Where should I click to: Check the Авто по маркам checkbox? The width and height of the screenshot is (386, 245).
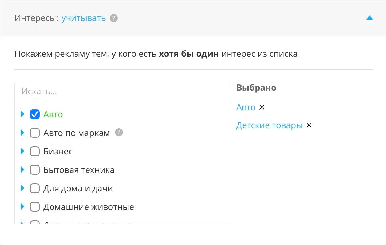35,133
